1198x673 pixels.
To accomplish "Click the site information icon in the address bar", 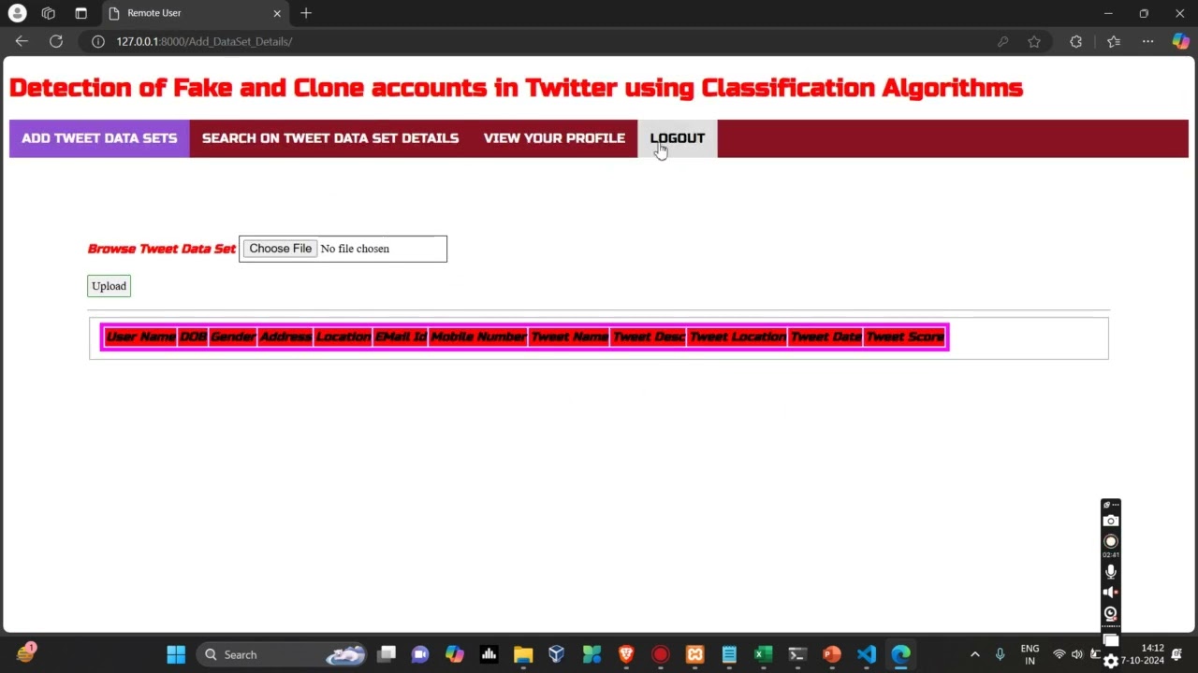I will pyautogui.click(x=97, y=41).
